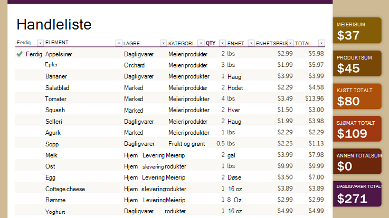The width and height of the screenshot is (389, 218).
Task: Select the Squash element cell
Action: (x=55, y=110)
